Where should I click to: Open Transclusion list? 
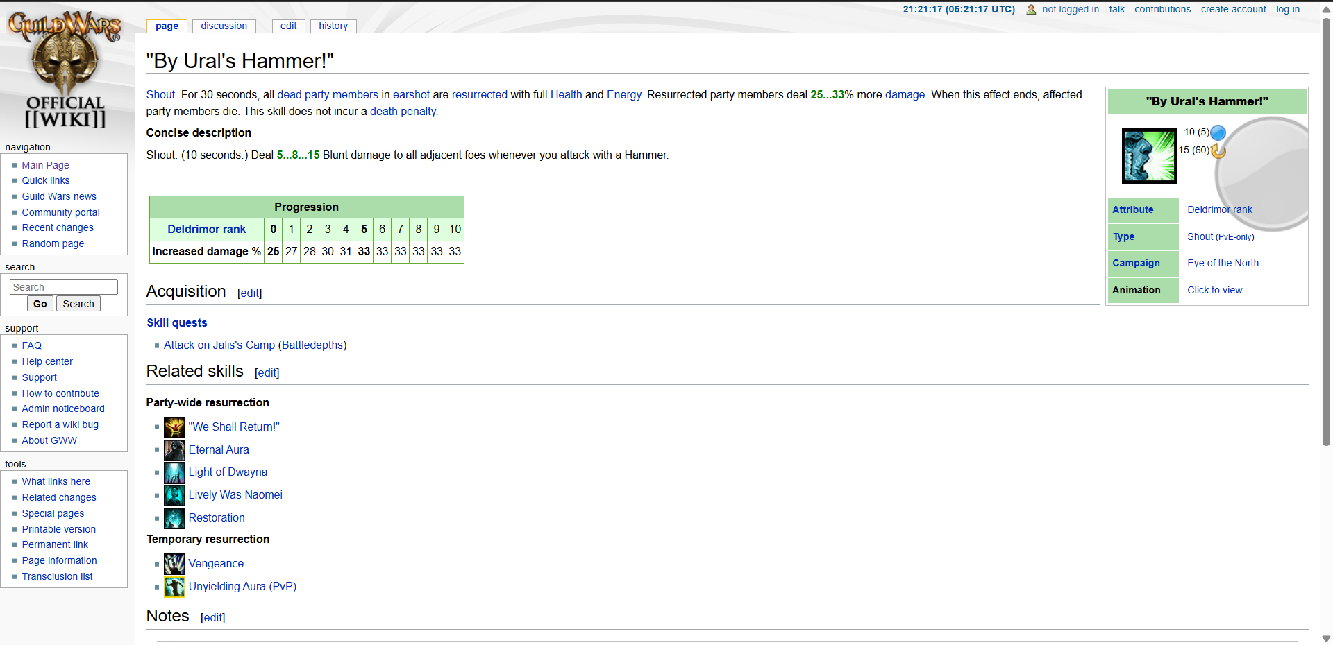point(58,576)
